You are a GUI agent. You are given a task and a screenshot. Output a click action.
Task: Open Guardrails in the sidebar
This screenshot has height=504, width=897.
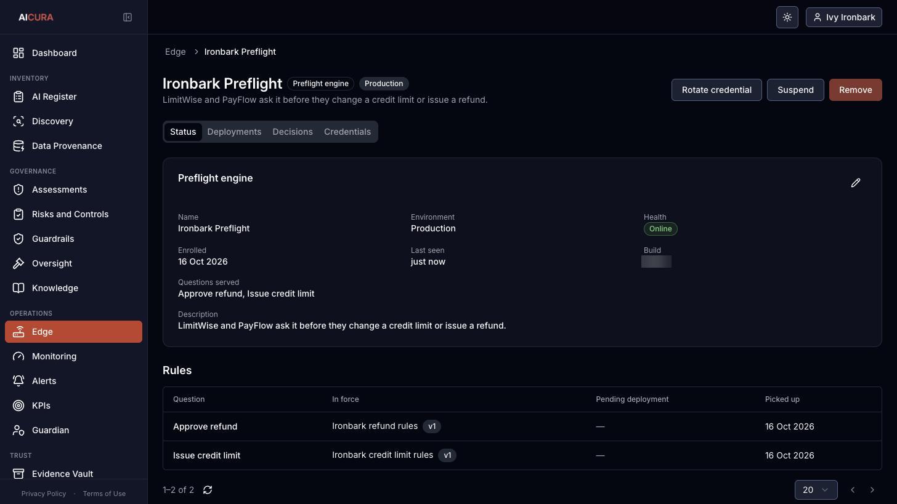click(73, 239)
